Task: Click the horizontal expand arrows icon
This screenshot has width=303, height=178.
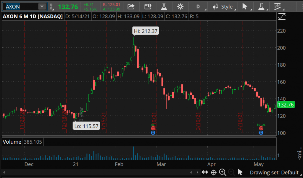Action: (x=205, y=172)
